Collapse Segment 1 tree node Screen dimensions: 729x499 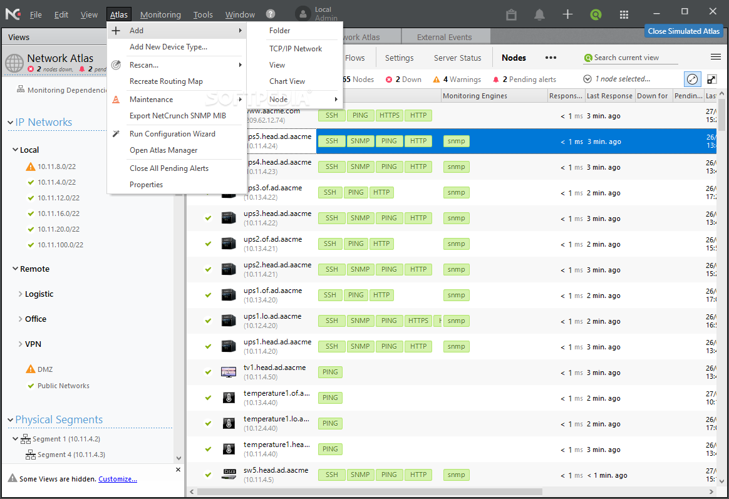click(x=15, y=439)
